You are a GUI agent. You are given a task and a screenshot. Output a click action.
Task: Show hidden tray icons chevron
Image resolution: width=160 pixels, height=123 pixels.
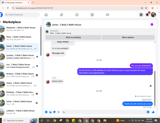pos(129,120)
